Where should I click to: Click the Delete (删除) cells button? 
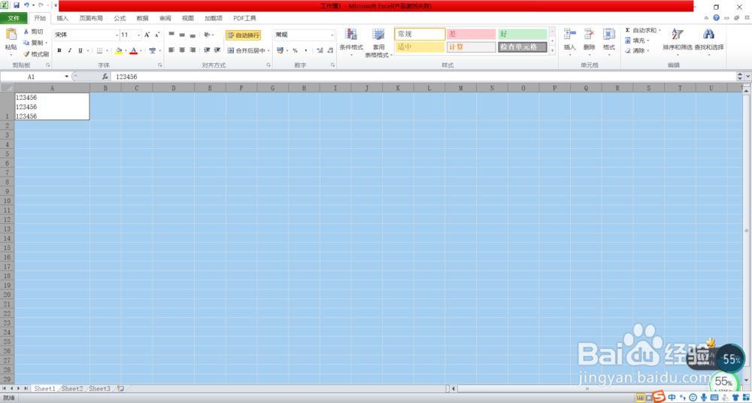pos(590,42)
